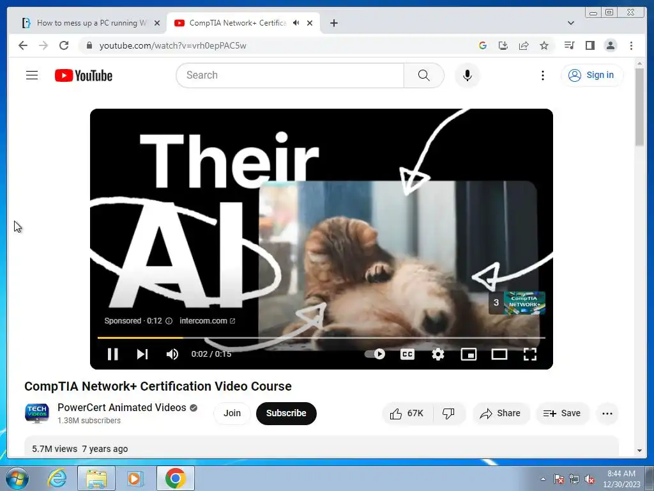Open media controls icon in toolbar
Image resolution: width=654 pixels, height=491 pixels.
569,45
